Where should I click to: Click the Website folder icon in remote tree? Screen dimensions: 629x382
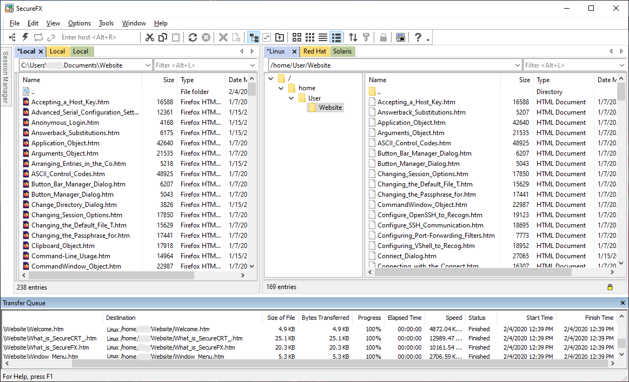click(x=312, y=108)
